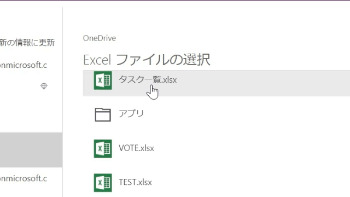Screen dimensions: 350x197
Task: Click the empty space right of アプリ folder
Action: click(x=246, y=114)
